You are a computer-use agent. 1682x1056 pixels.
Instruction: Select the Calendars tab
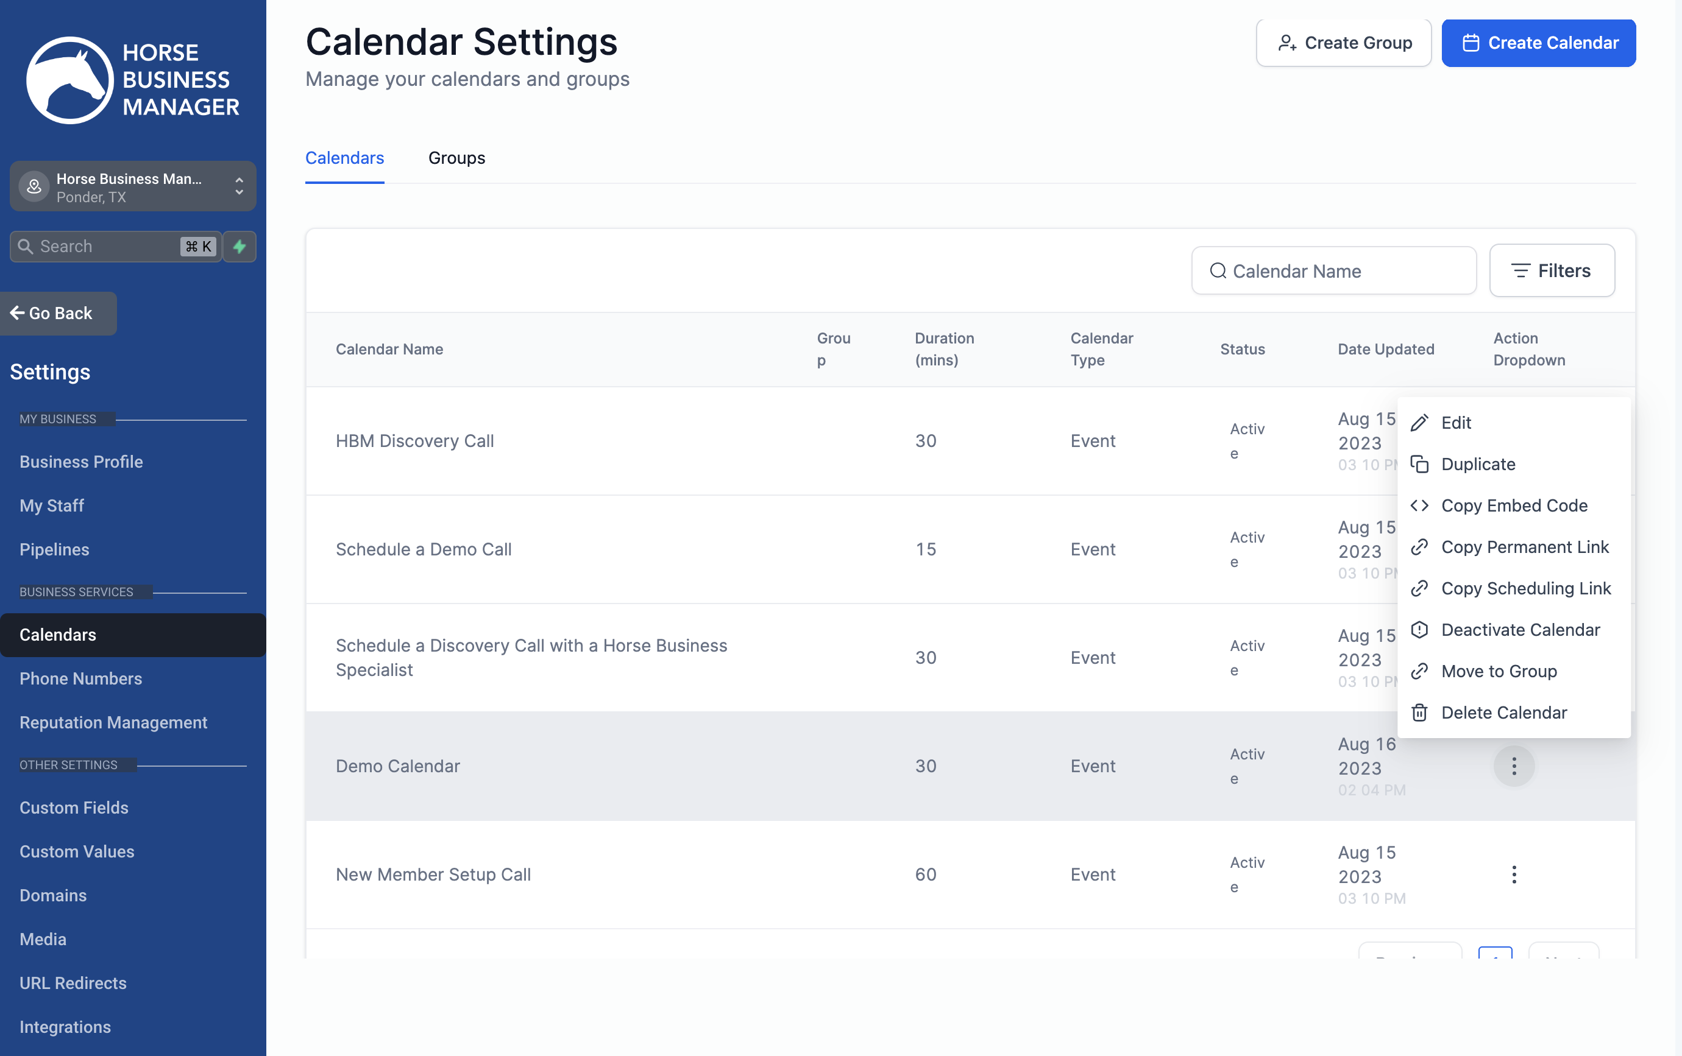point(344,158)
